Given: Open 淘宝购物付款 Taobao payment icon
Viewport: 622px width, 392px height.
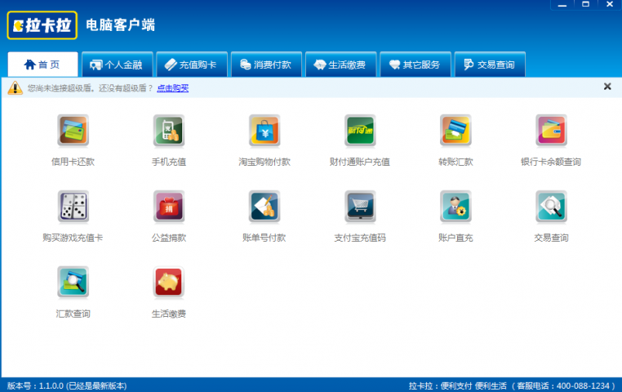Looking at the screenshot, I should (264, 131).
